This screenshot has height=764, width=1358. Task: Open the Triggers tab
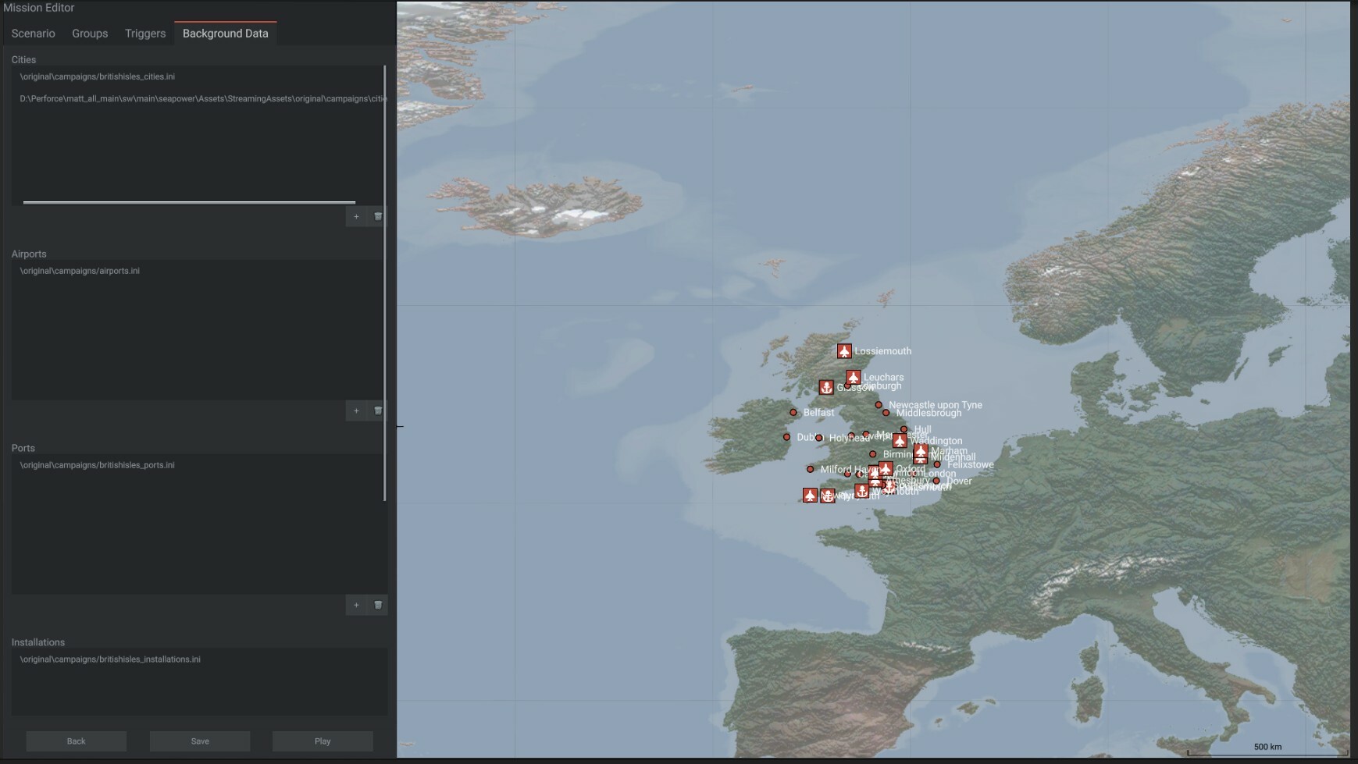click(x=145, y=34)
